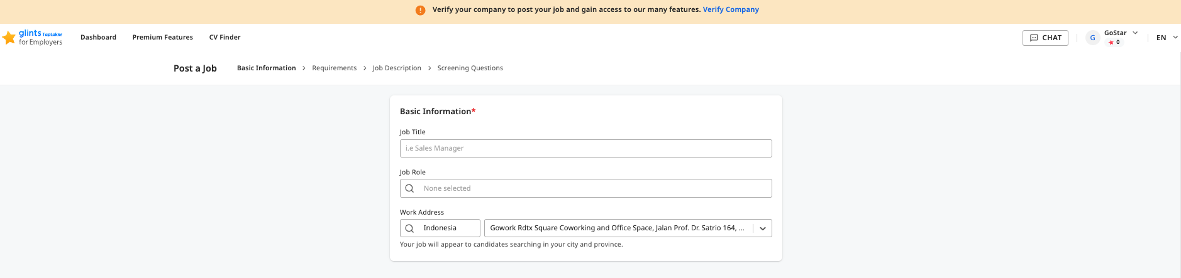Viewport: 1181px width, 278px height.
Task: Click the Work Address label
Action: (422, 213)
